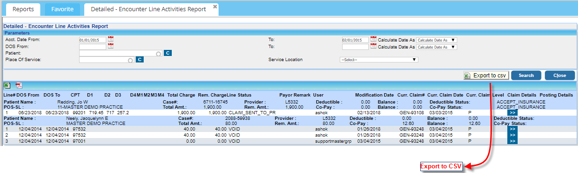
Task: Click patient name Redding, Jo W
Action: coord(73,102)
